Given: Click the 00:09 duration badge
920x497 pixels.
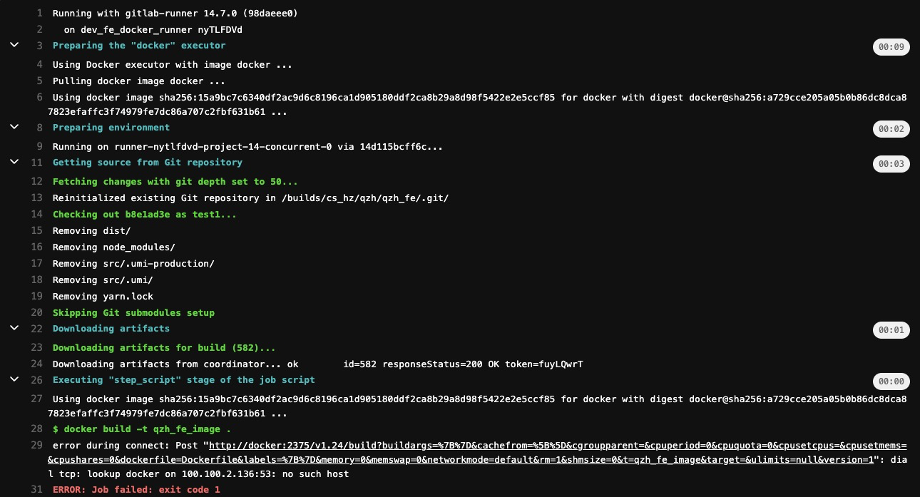Looking at the screenshot, I should click(891, 47).
